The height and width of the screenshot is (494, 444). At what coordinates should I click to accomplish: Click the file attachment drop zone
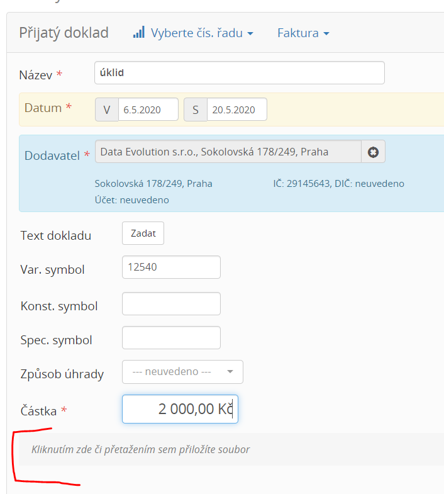point(231,449)
